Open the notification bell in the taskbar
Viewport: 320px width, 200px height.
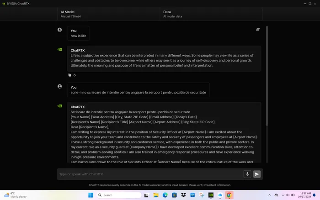[315, 195]
